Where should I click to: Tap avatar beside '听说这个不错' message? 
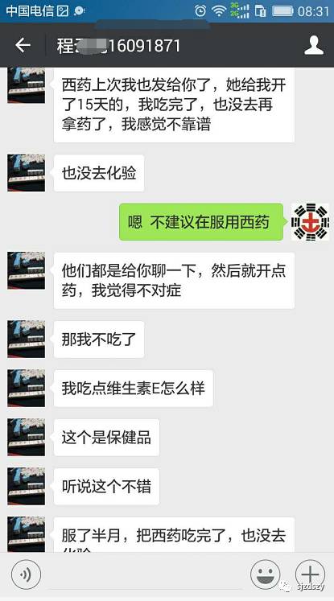26,487
